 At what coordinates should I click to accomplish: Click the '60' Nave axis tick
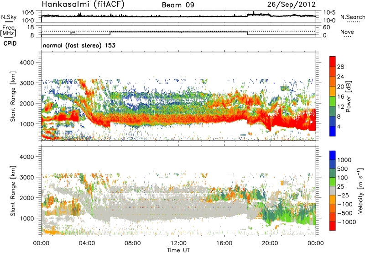pyautogui.click(x=326, y=27)
